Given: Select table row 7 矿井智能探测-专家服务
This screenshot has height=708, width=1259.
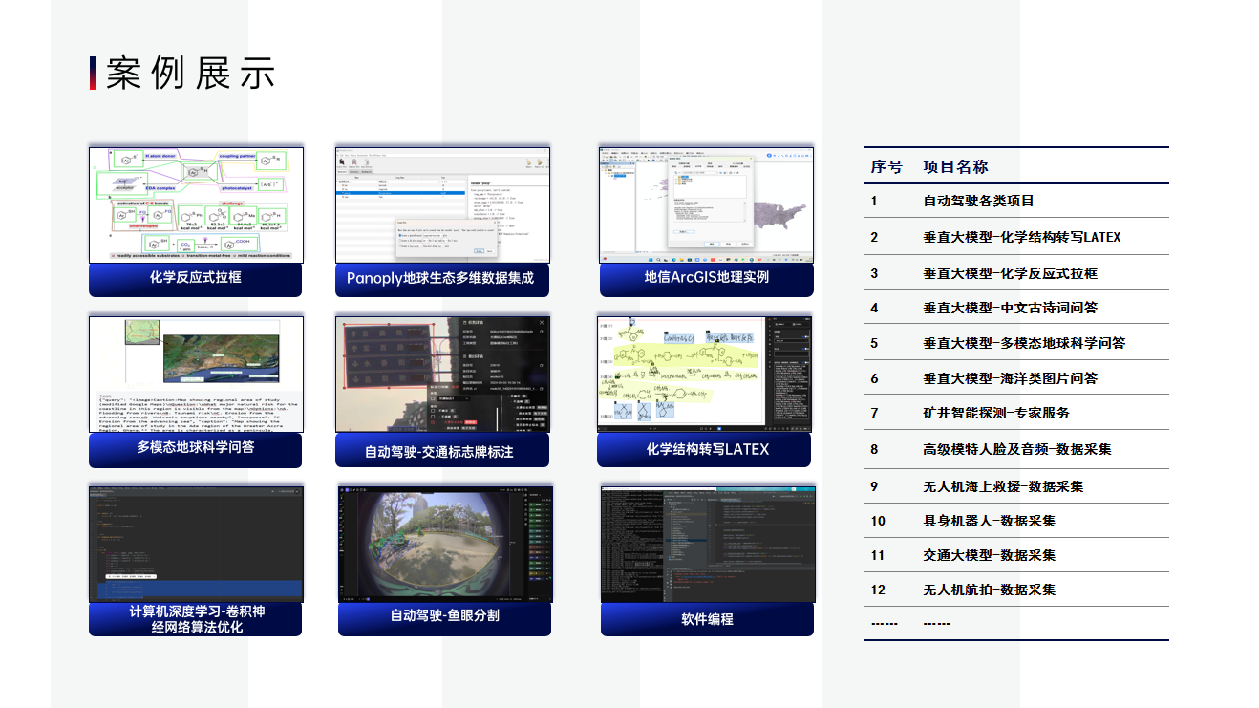Looking at the screenshot, I should click(x=996, y=413).
